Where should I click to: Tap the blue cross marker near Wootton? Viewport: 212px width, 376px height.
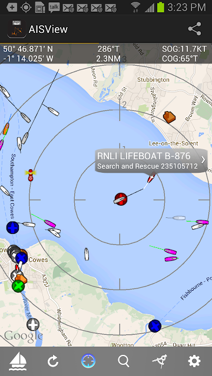[155, 326]
